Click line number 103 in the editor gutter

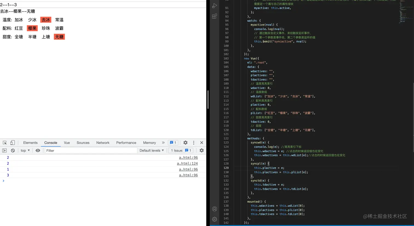coord(226,59)
